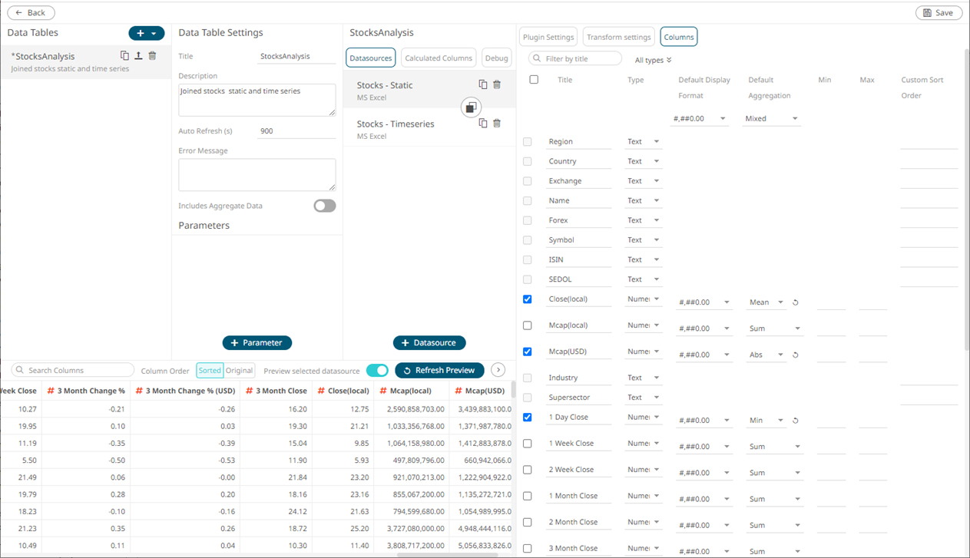
Task: Open the Datasources tab
Action: point(371,58)
